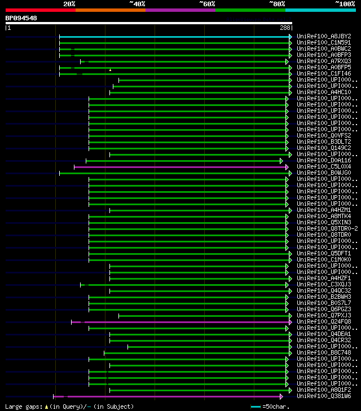
Task: Click the arrowhead ending the D0A116 alignment
Action: coord(281,161)
